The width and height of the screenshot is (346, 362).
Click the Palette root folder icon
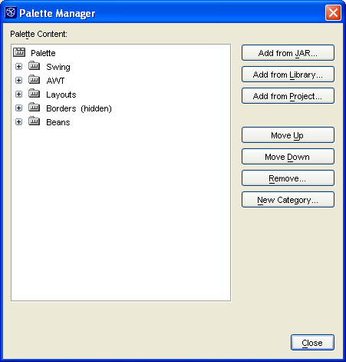tap(19, 52)
